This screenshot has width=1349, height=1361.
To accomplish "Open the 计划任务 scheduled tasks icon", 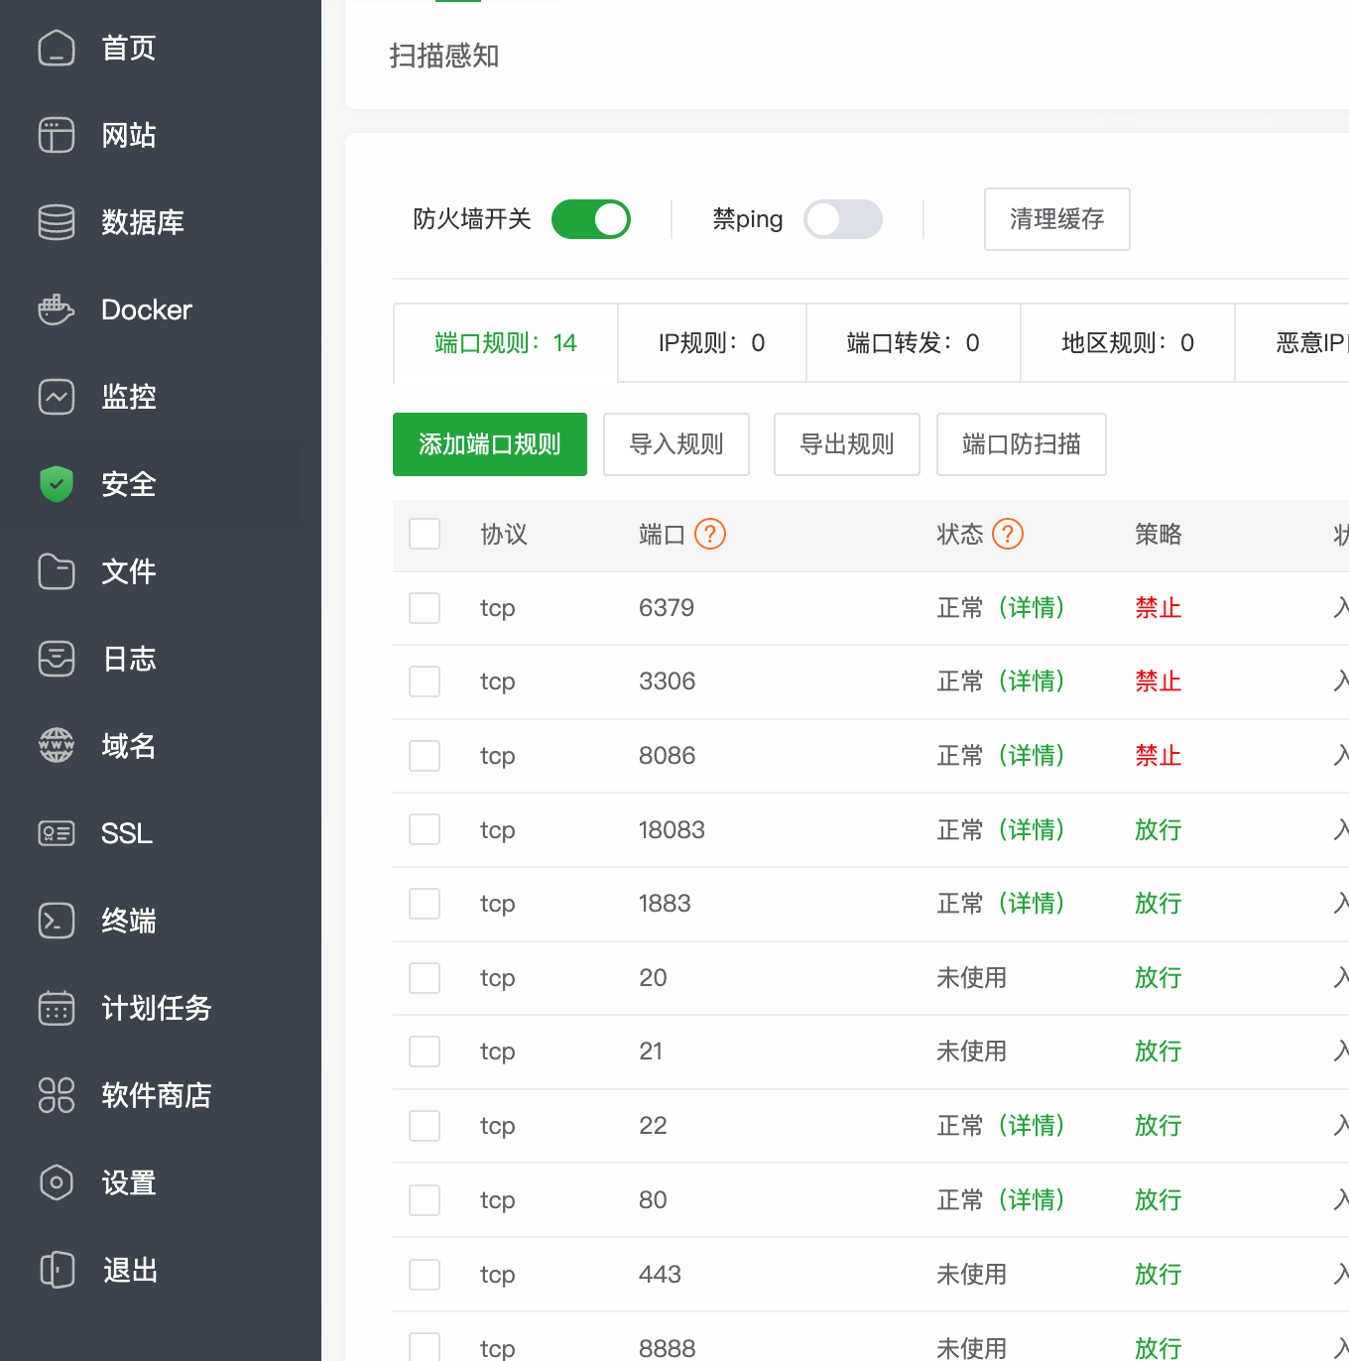I will point(57,1008).
